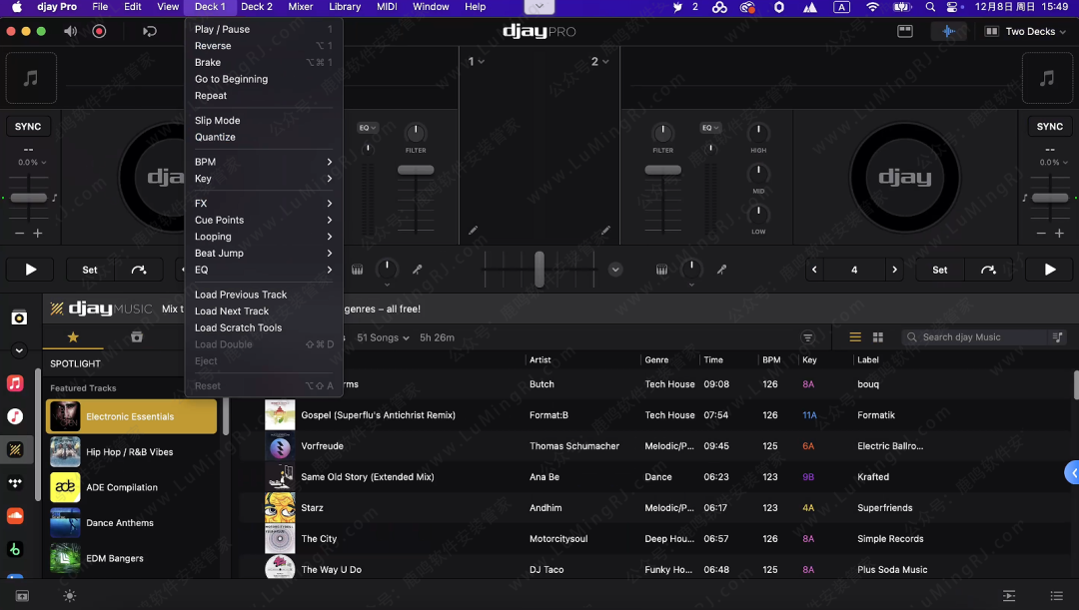Screen dimensions: 1079x610
Task: Toggle Quantize in the Deck 1 menu
Action: [x=215, y=137]
